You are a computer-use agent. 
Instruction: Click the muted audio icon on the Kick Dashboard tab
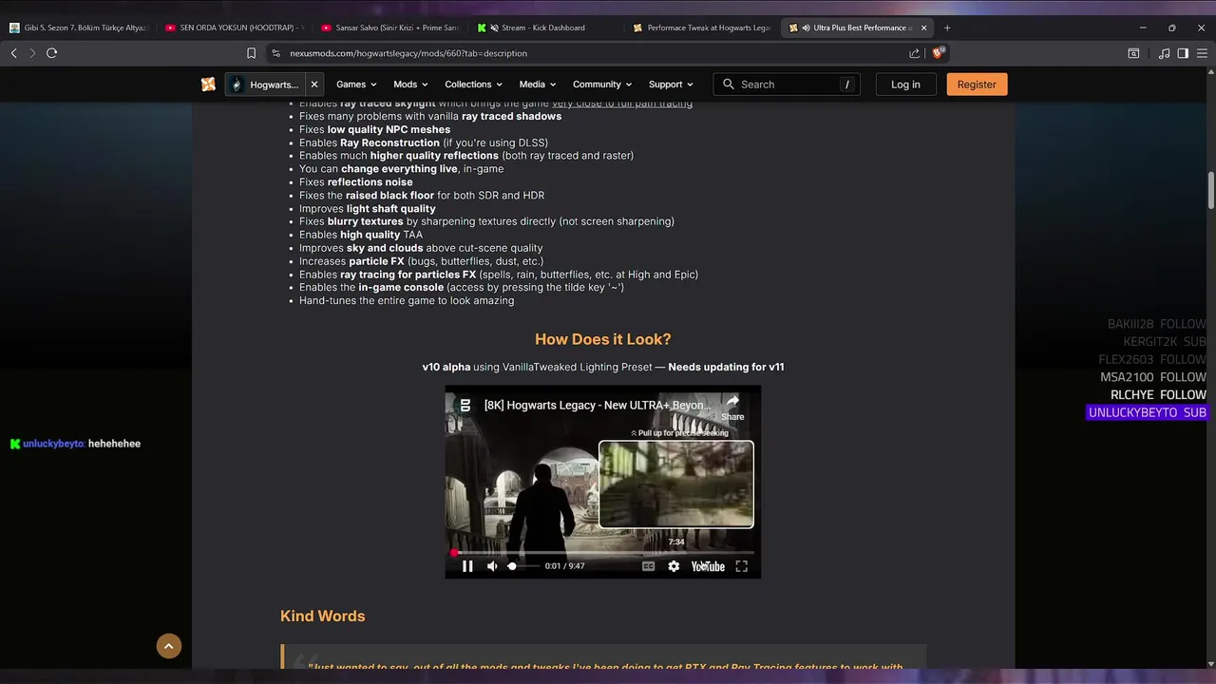[494, 28]
